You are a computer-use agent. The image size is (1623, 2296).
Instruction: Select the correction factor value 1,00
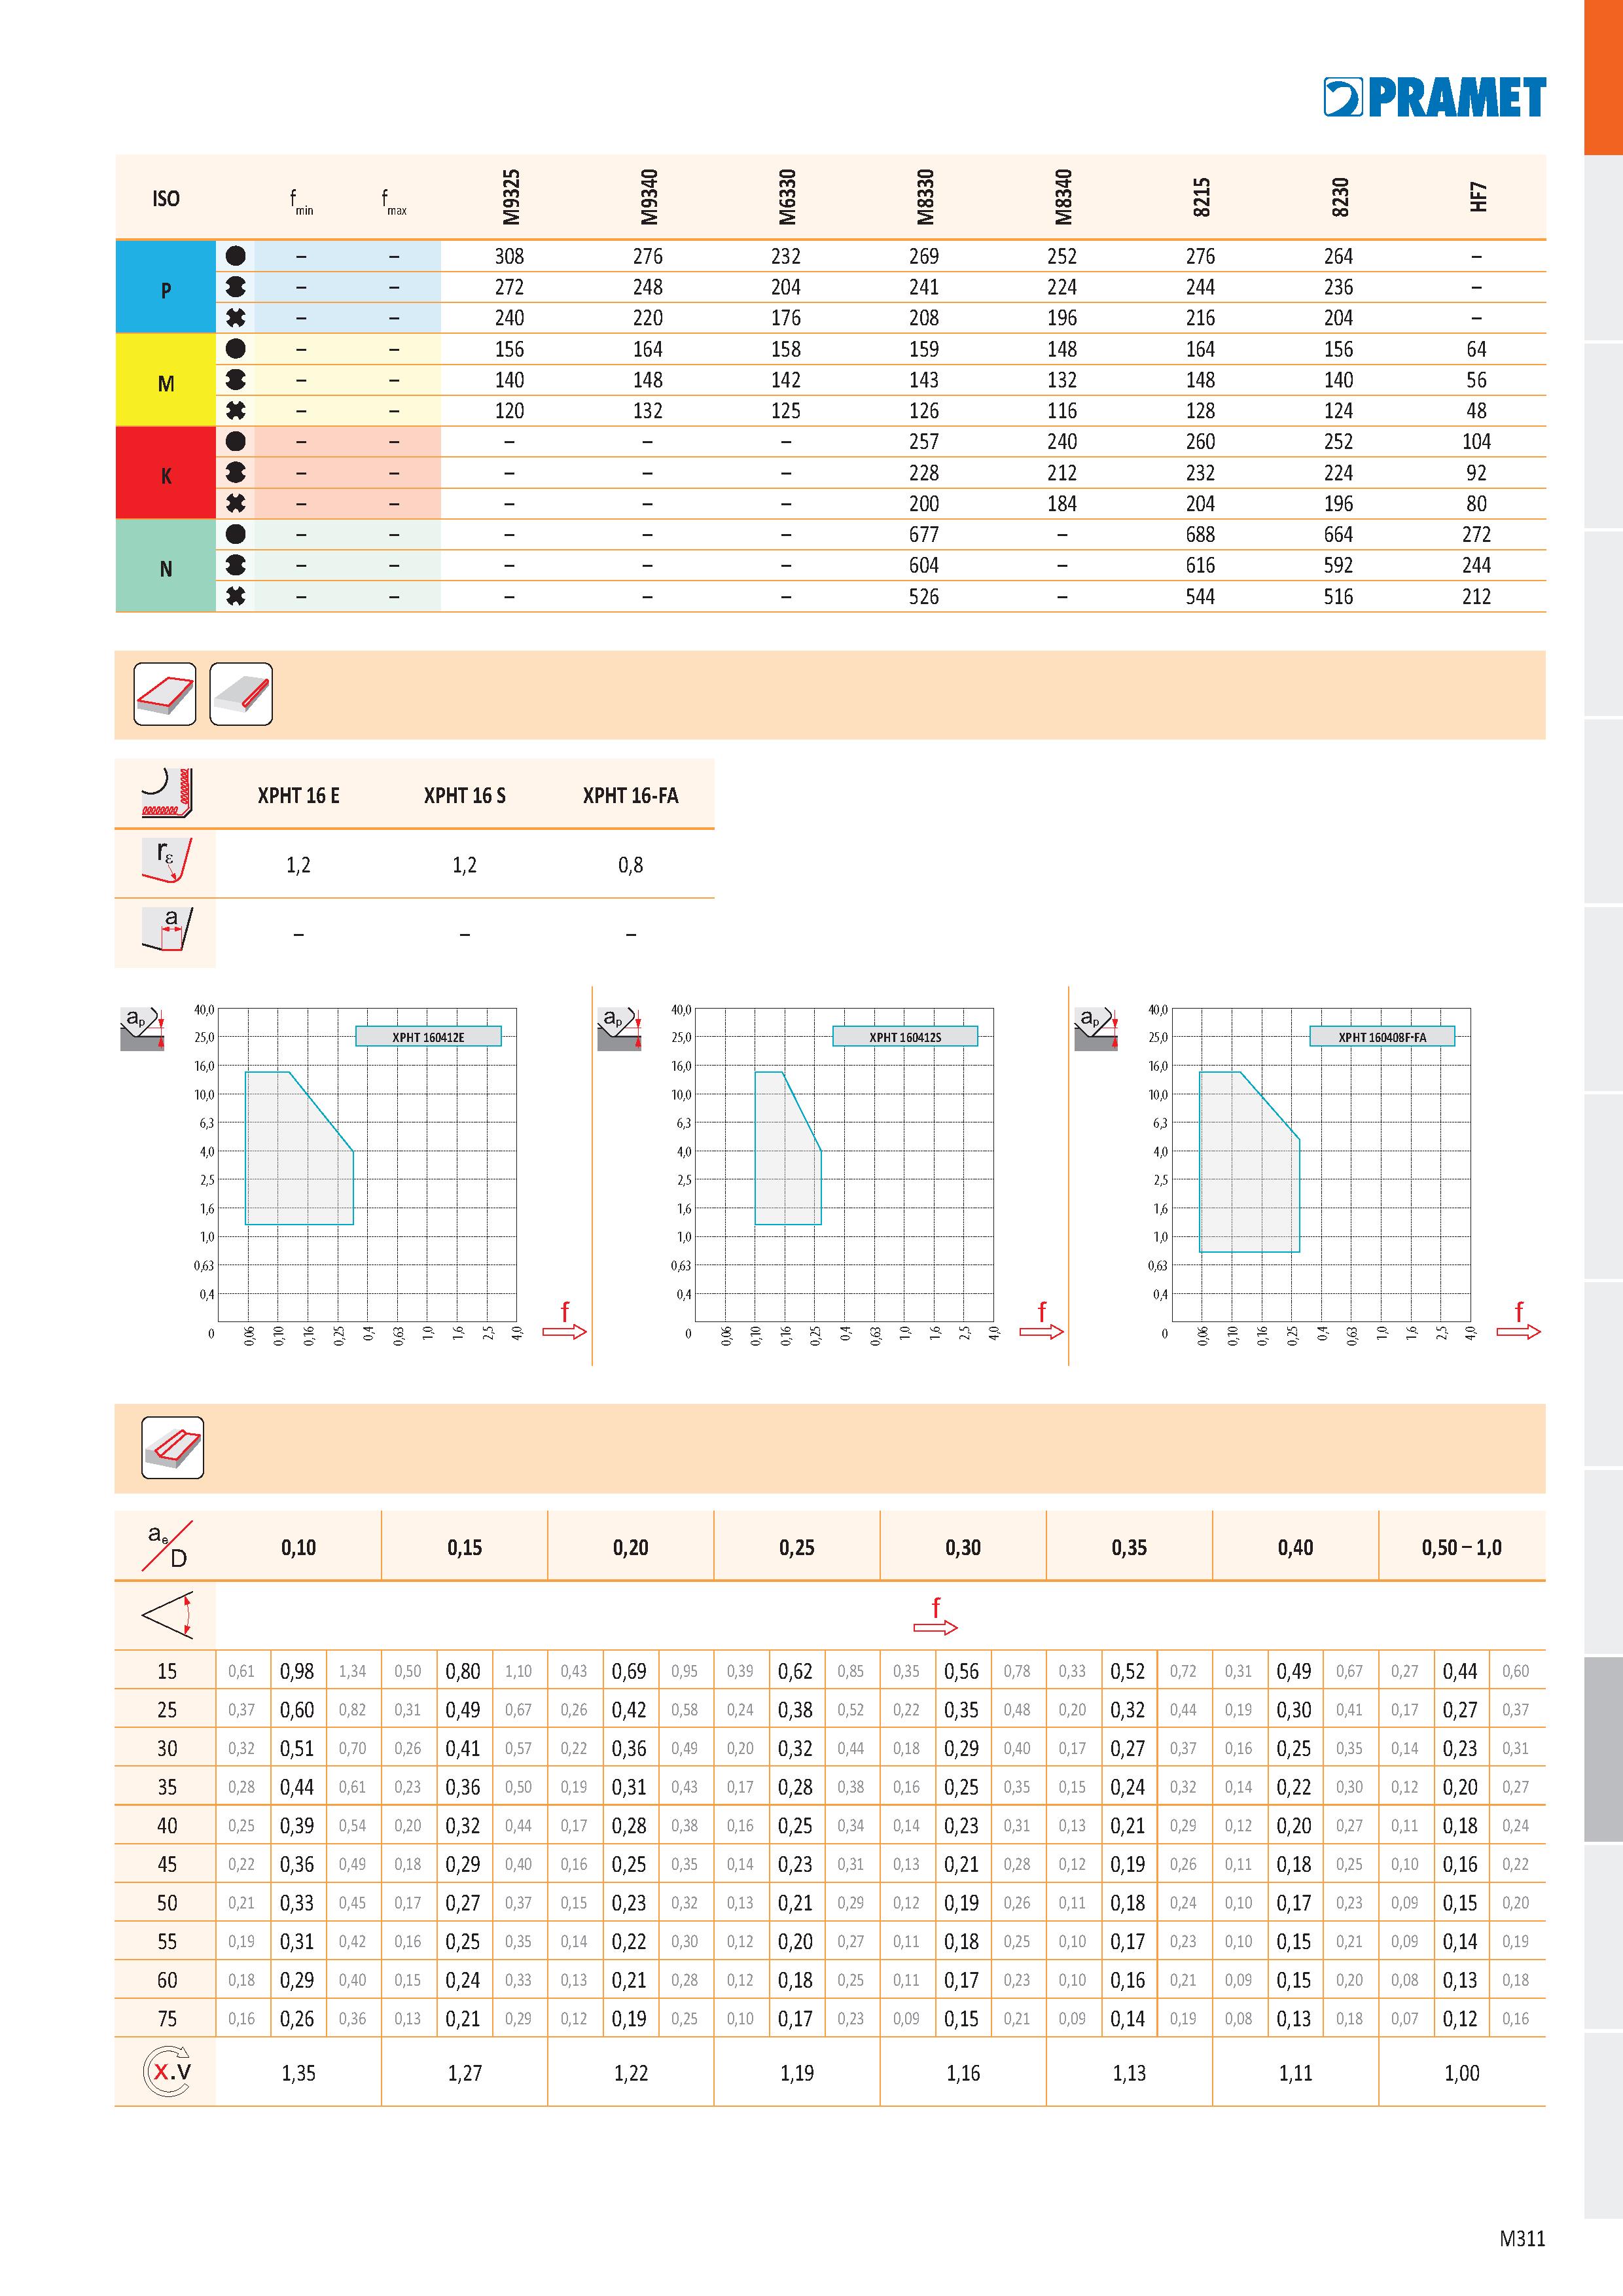coord(1462,2072)
